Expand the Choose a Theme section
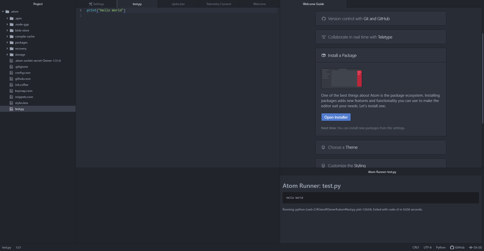Screen dimensions: 484x251 [x=381, y=147]
